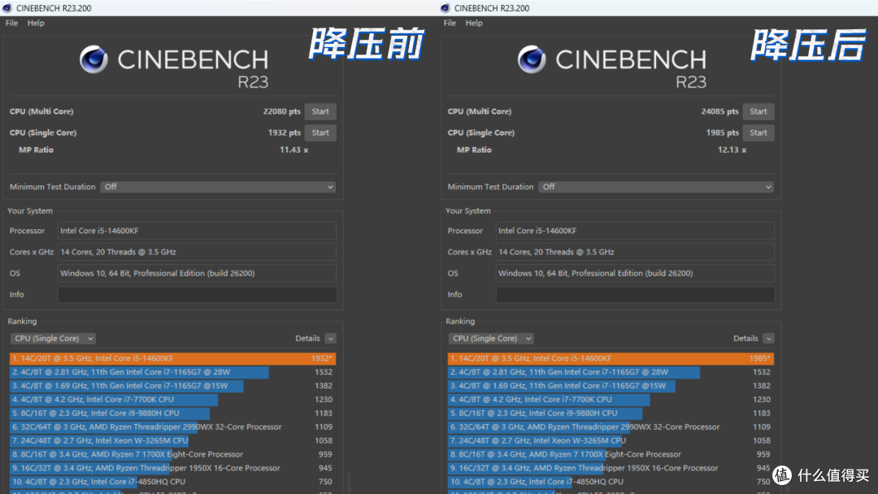This screenshot has height=494, width=878.
Task: Start the Single Core test in right window
Action: (x=758, y=132)
